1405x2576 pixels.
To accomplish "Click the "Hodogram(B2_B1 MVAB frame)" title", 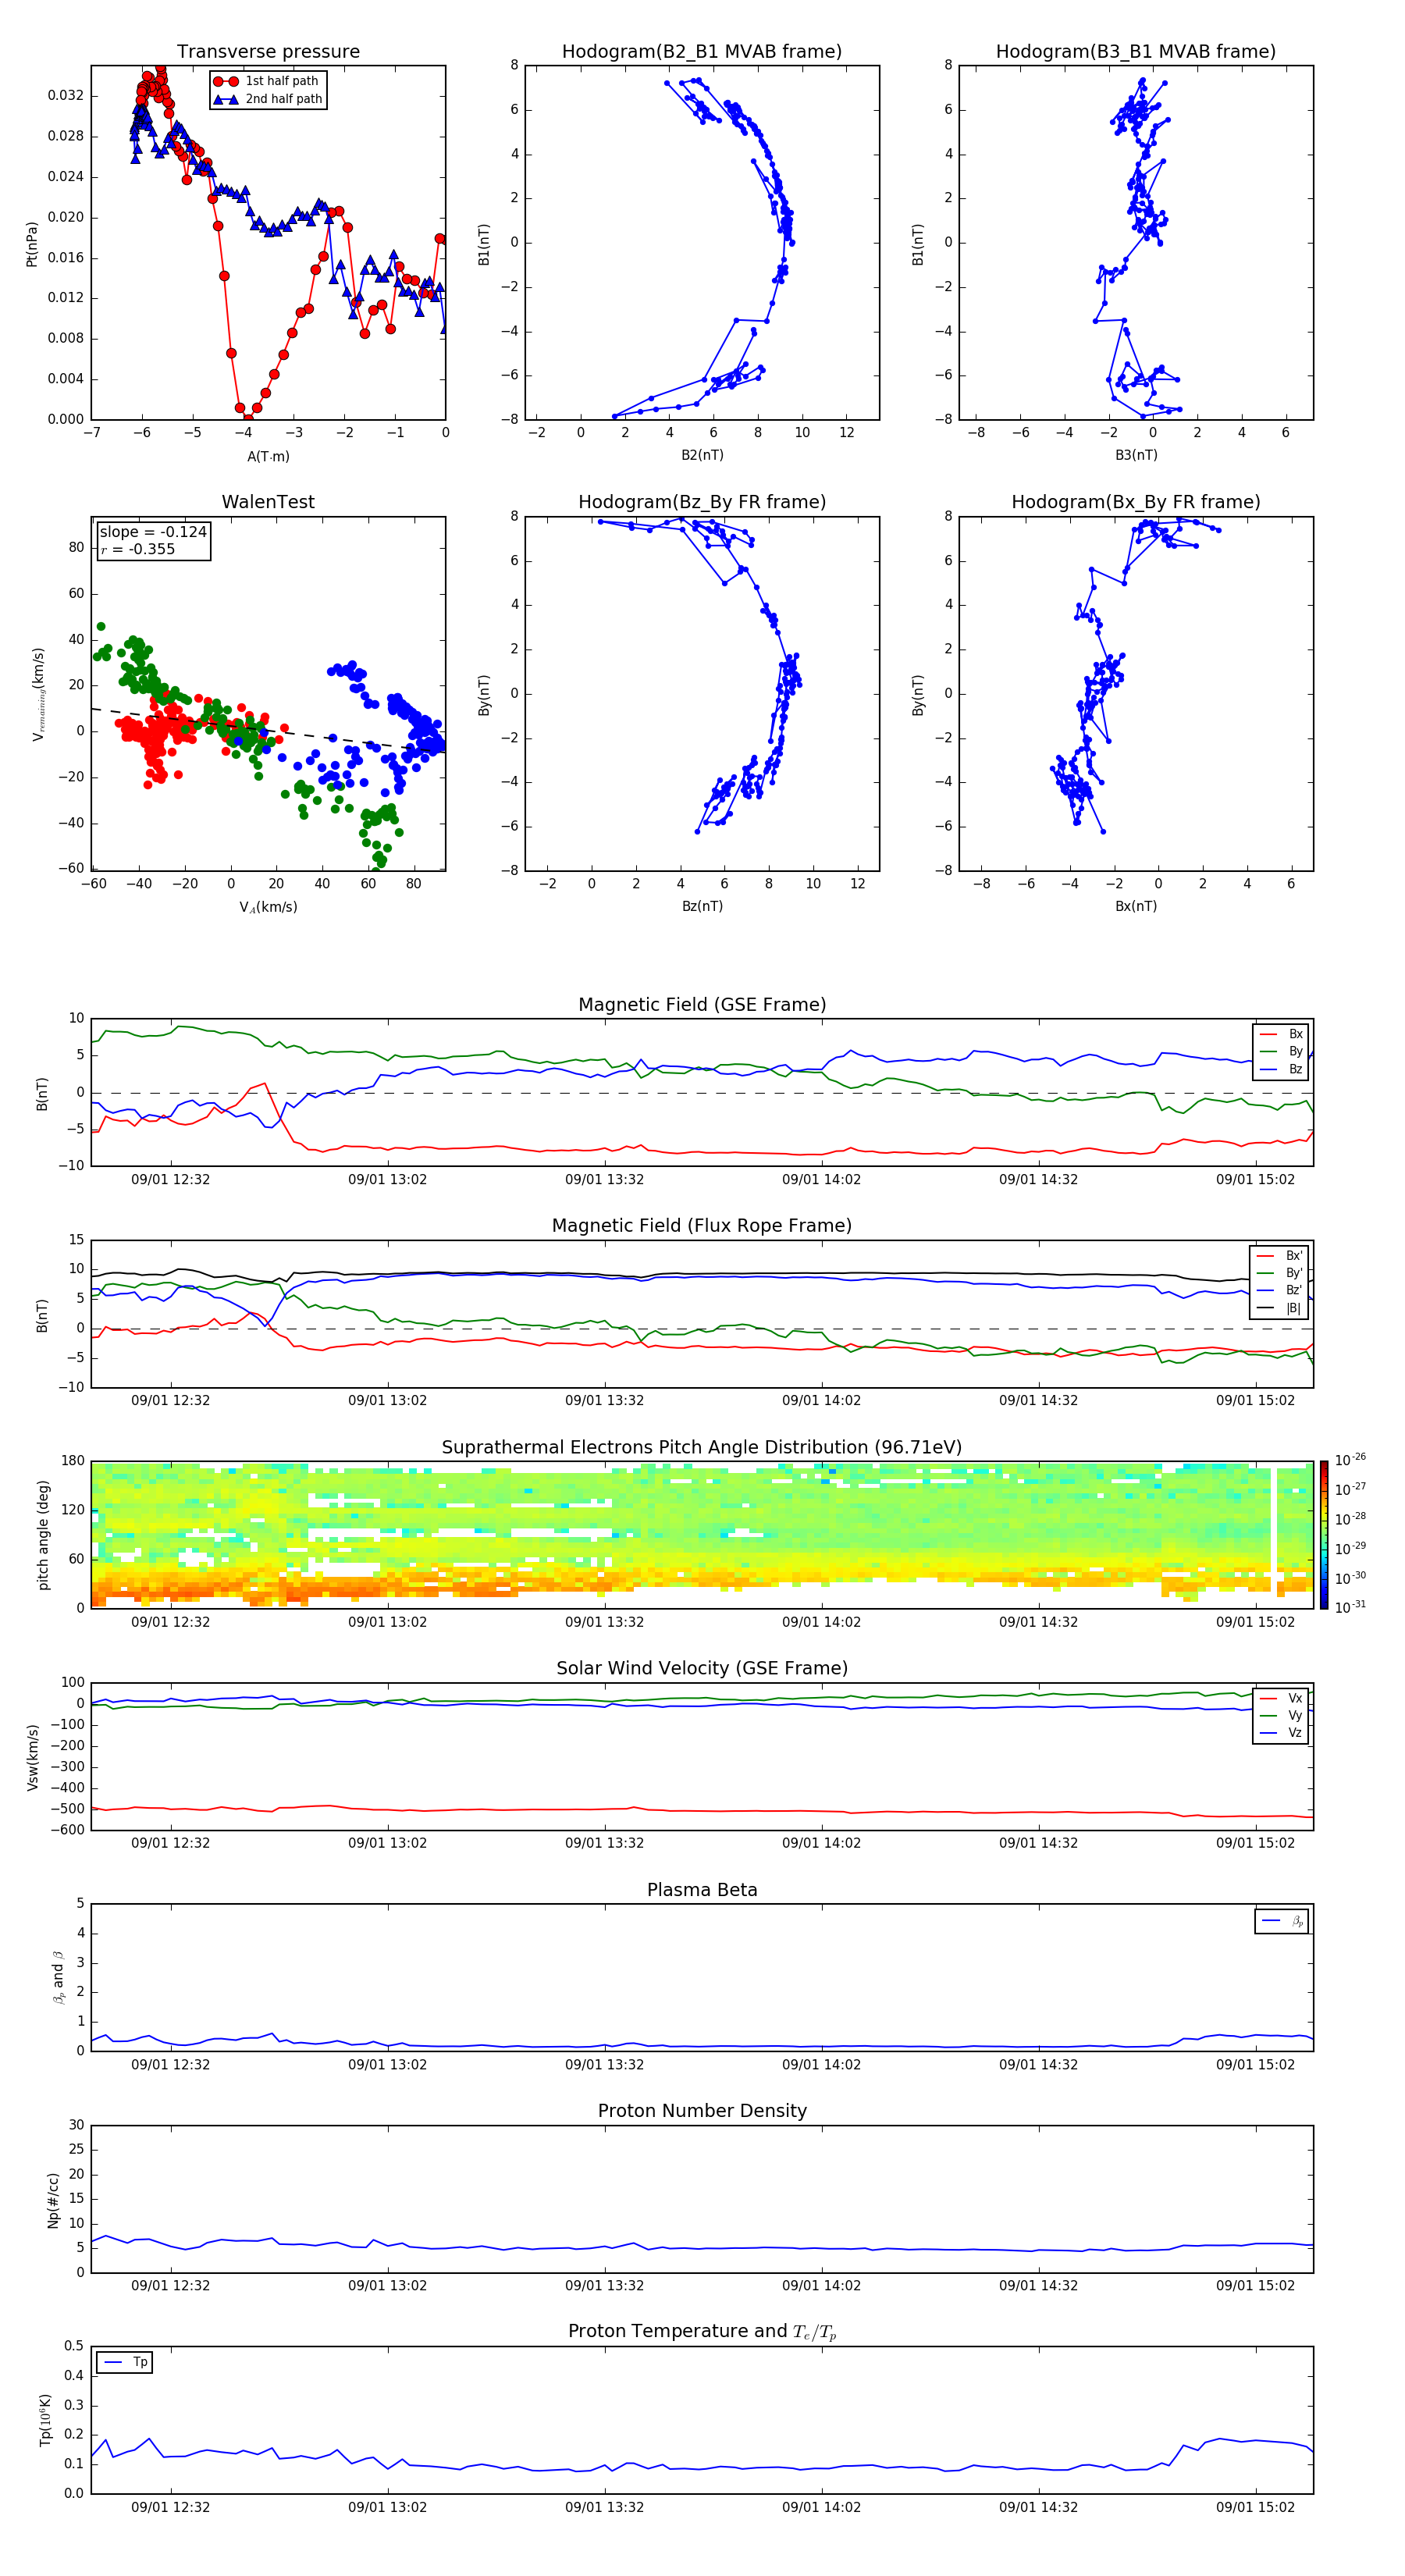I will (702, 52).
